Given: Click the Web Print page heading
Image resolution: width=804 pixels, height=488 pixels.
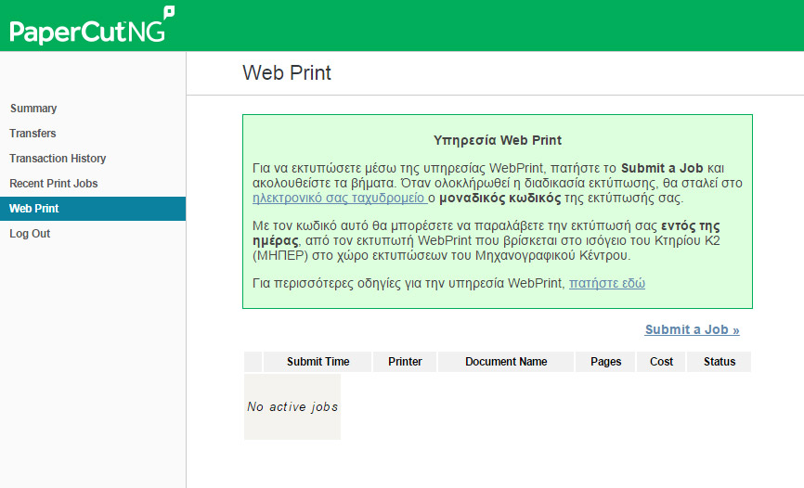Looking at the screenshot, I should click(x=286, y=73).
